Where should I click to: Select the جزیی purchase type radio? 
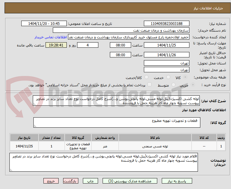193,84
